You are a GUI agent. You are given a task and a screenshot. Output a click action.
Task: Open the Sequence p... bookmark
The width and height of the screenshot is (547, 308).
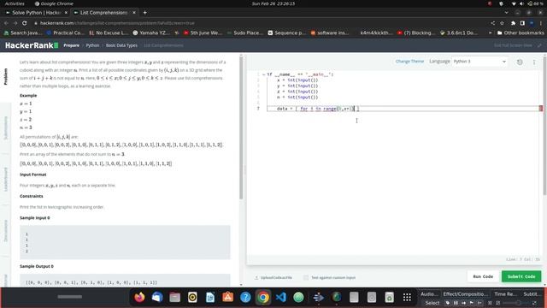(x=287, y=33)
